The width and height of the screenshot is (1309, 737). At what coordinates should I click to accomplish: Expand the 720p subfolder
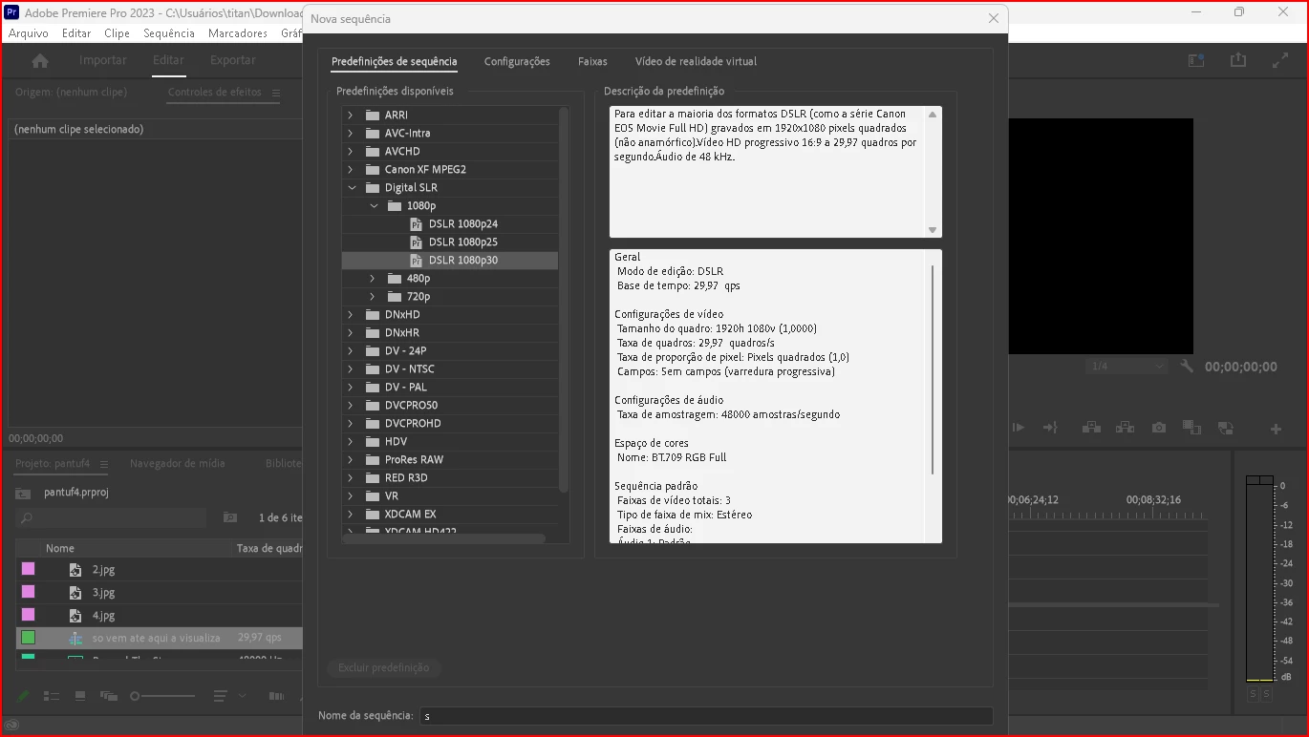tap(374, 297)
